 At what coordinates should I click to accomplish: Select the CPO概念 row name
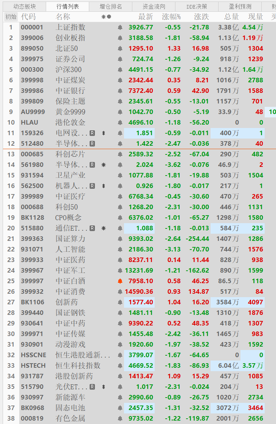(x=68, y=218)
